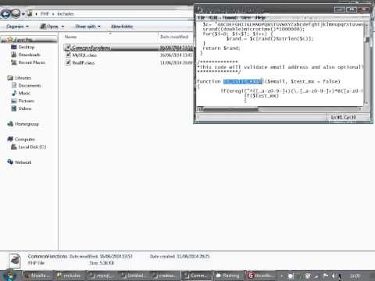The width and height of the screenshot is (375, 281).
Task: Switch to the Untitled taskbar button
Action: click(133, 276)
